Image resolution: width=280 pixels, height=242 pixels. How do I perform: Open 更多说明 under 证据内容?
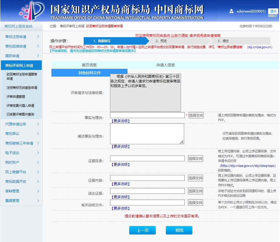point(121,184)
